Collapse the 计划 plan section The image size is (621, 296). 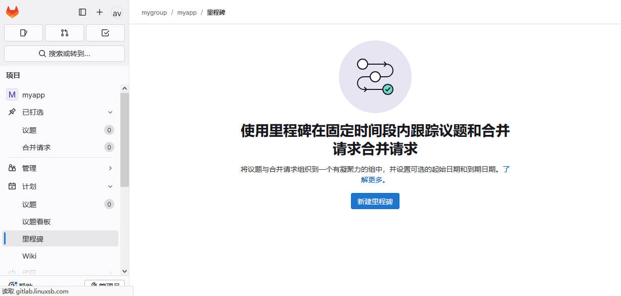click(110, 186)
